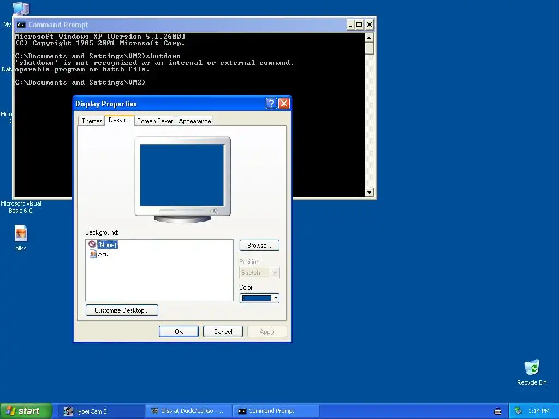This screenshot has width=559, height=419.
Task: Open the Screen Saver tab
Action: click(154, 121)
